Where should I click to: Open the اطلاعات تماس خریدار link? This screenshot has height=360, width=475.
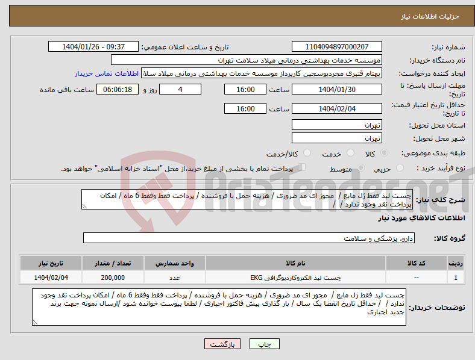coord(107,73)
